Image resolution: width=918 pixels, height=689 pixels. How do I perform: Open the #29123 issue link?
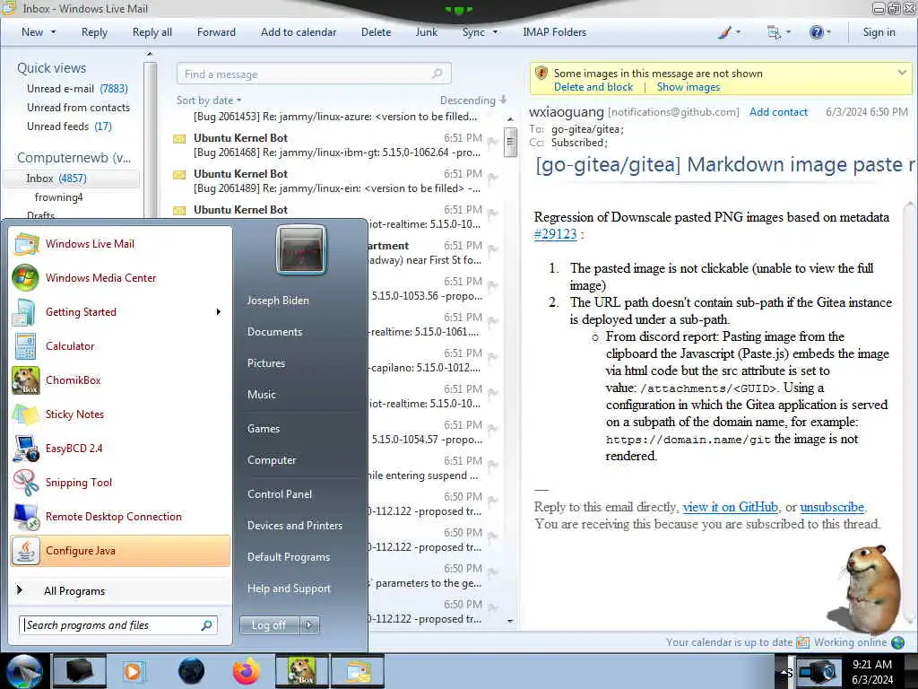point(556,234)
